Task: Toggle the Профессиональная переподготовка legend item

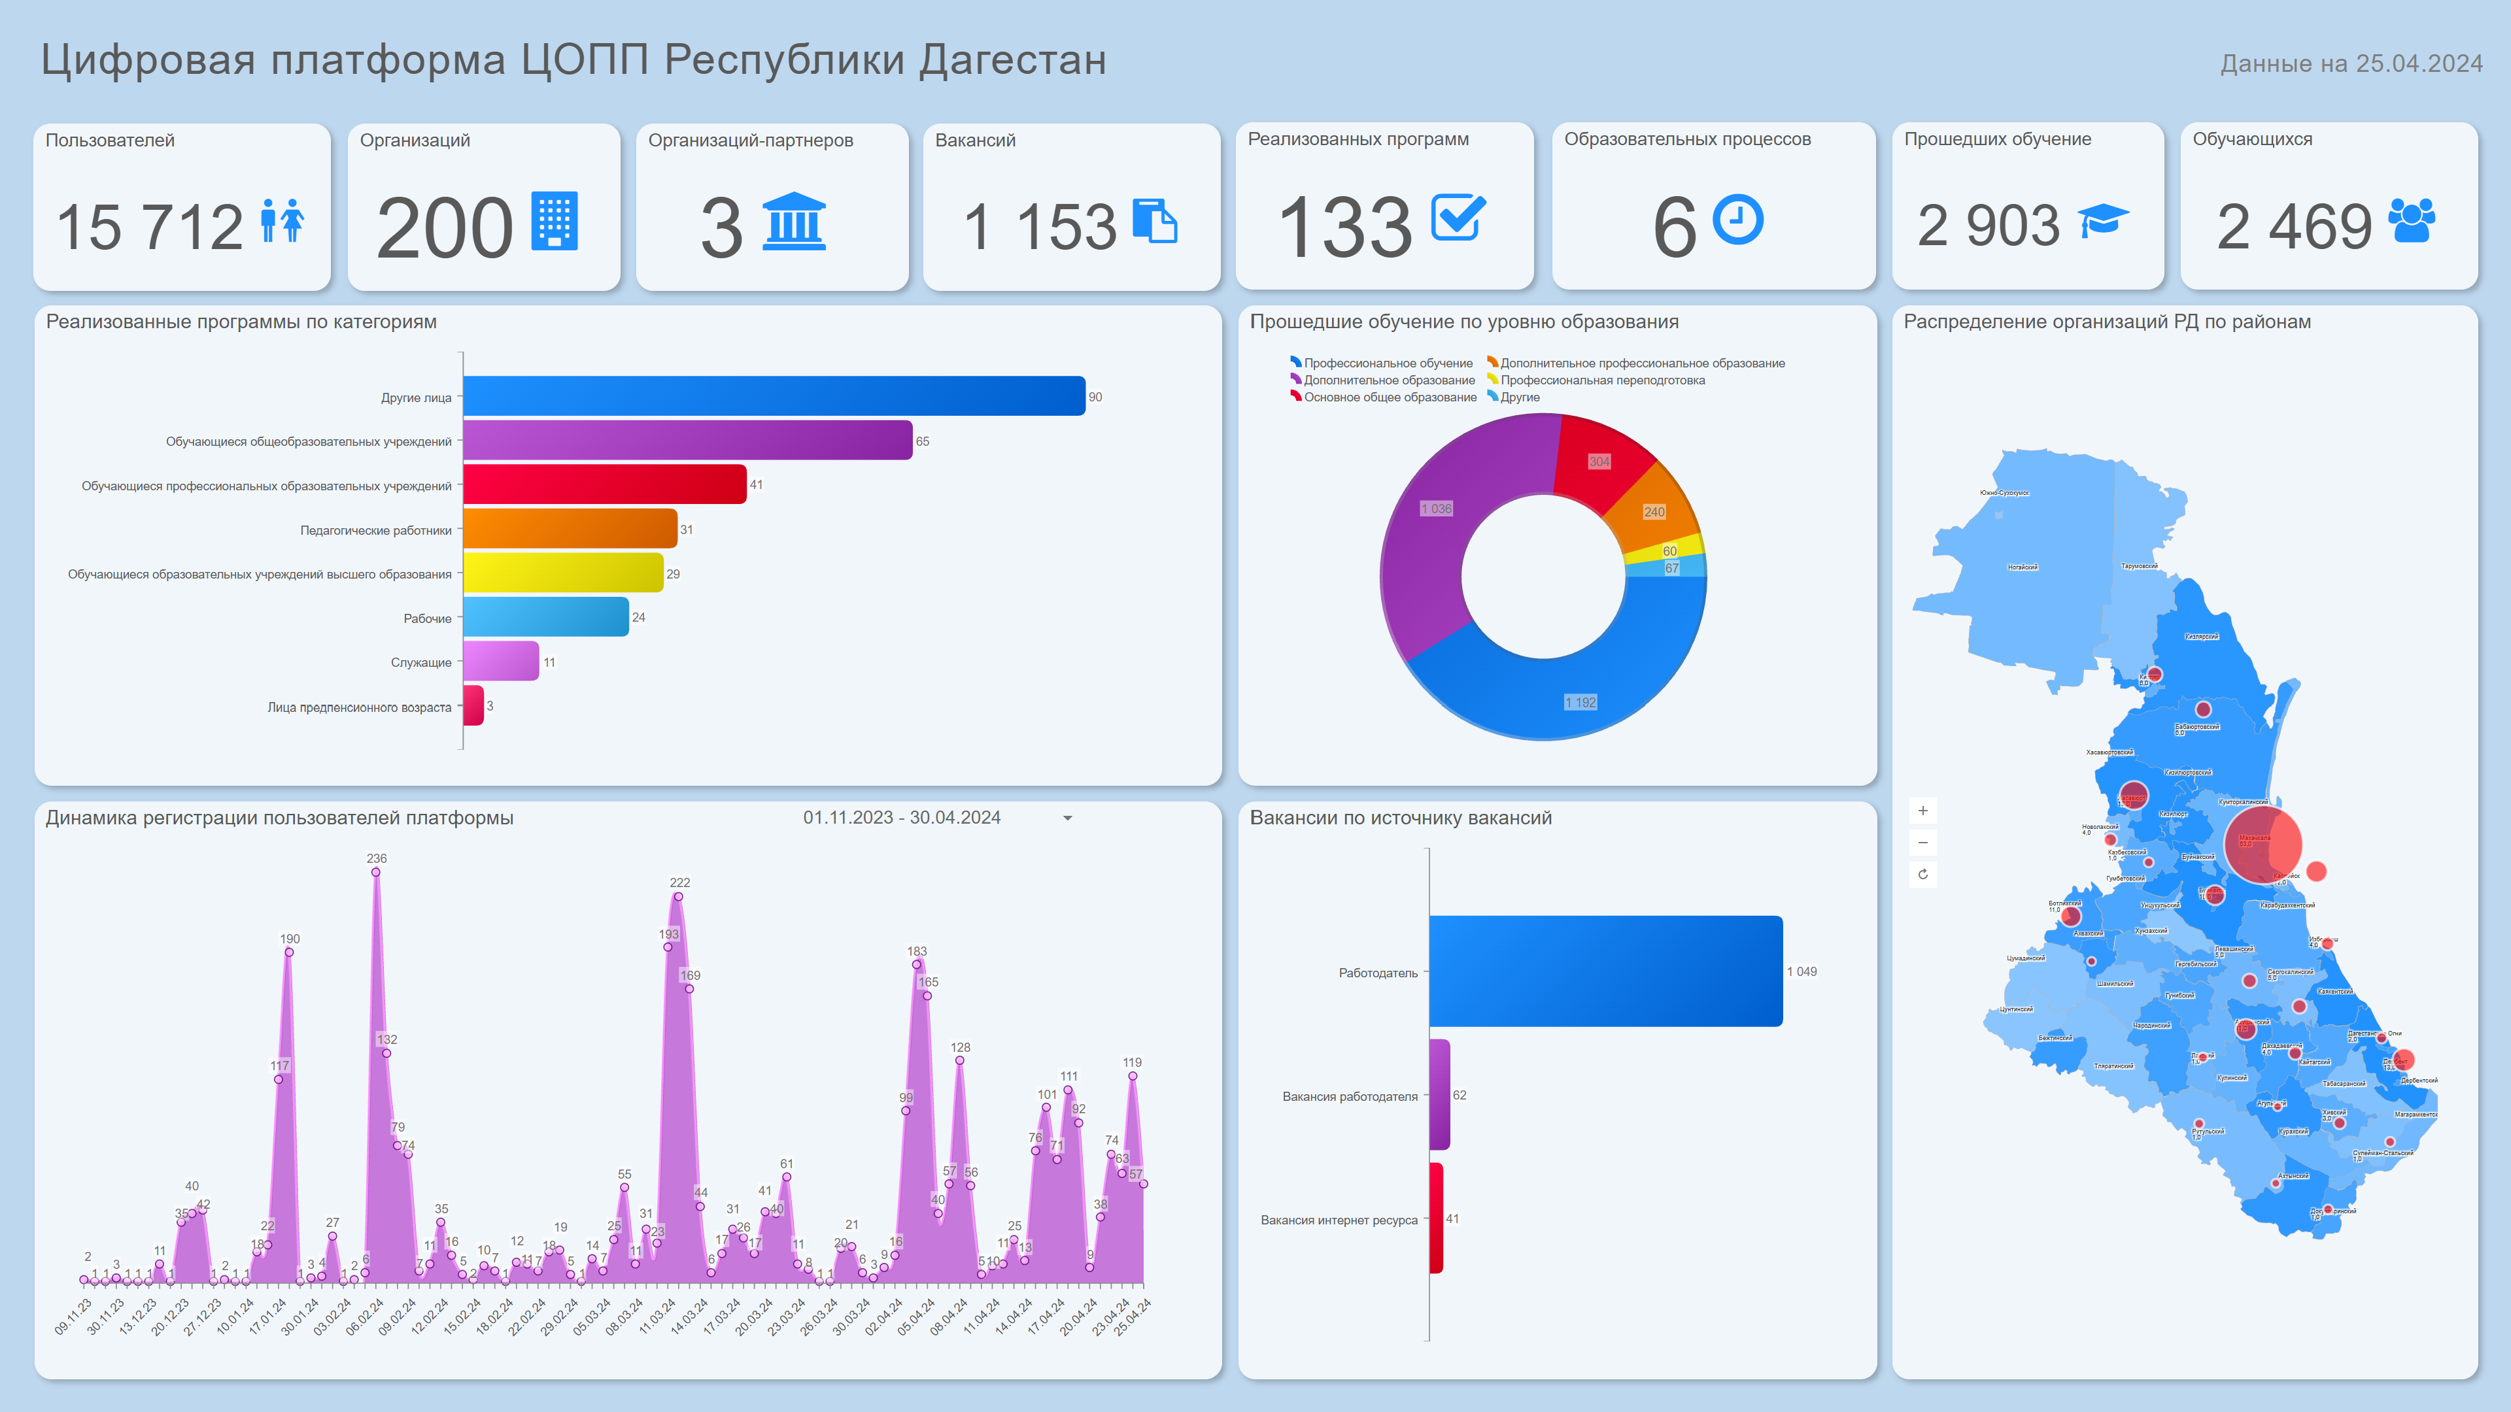Action: coord(1596,380)
